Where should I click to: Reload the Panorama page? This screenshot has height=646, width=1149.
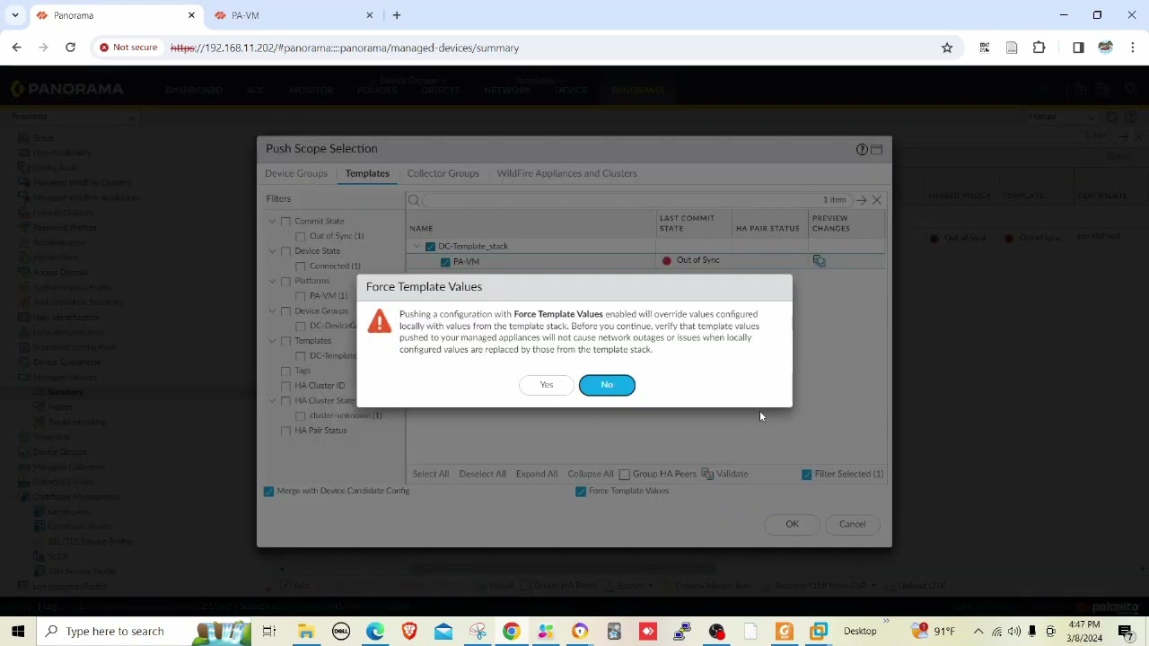[x=70, y=48]
